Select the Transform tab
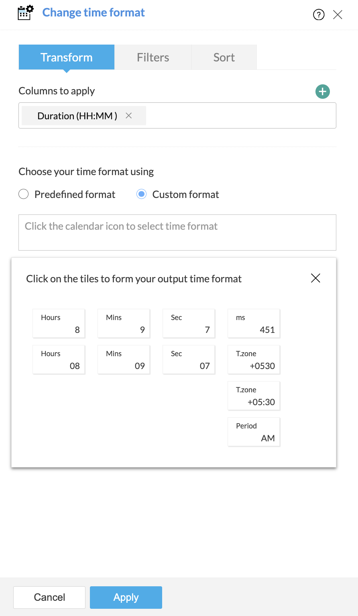The height and width of the screenshot is (616, 358). pos(67,57)
